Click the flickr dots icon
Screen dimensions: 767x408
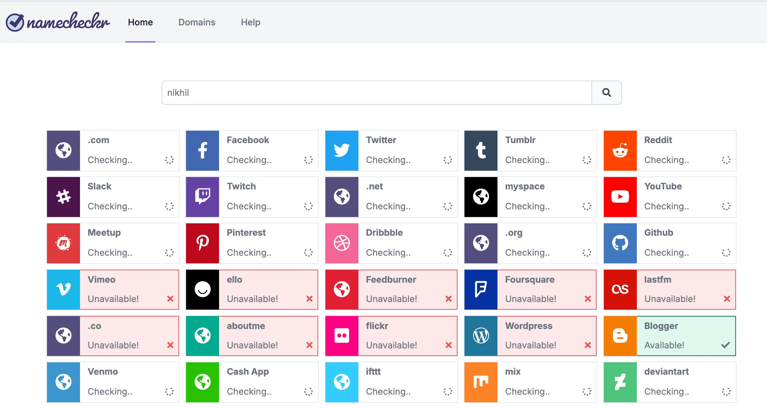(x=342, y=336)
